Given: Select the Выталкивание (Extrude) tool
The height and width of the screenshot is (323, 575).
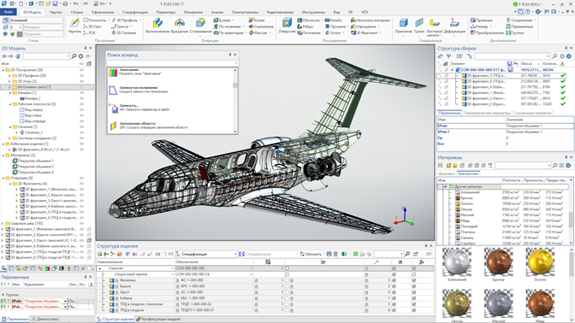Looking at the screenshot, I should pyautogui.click(x=157, y=26).
